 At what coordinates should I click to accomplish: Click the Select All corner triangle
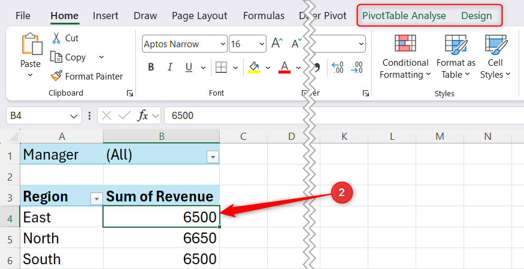point(13,136)
